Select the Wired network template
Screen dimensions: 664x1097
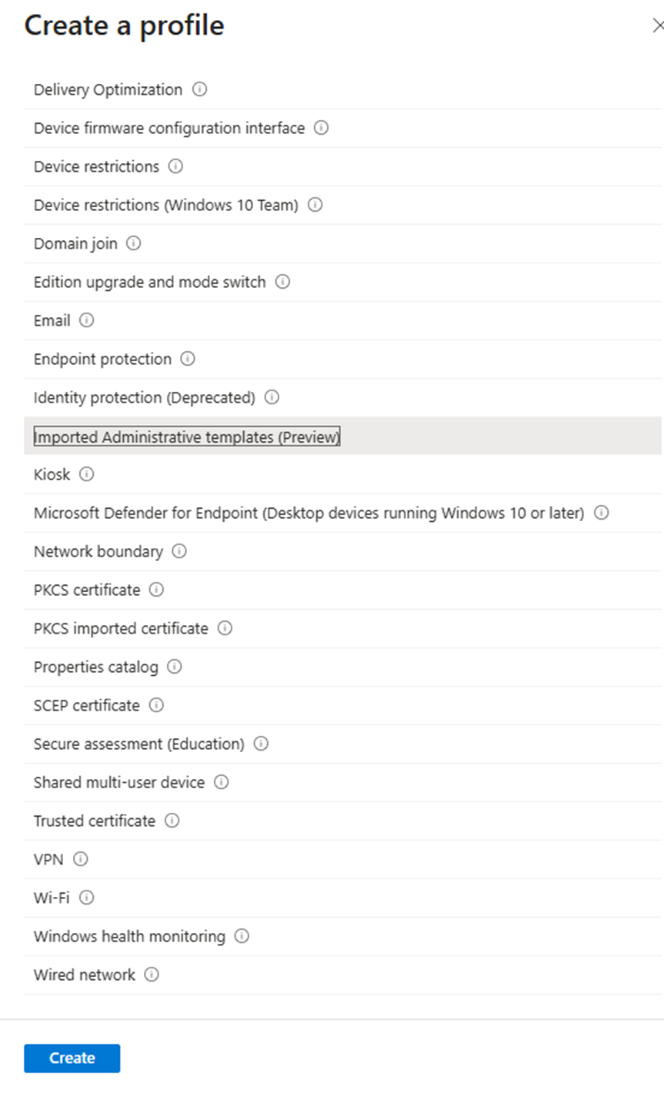coord(343,975)
